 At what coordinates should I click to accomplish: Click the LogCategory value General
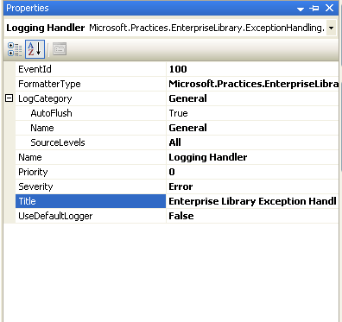tap(252, 98)
